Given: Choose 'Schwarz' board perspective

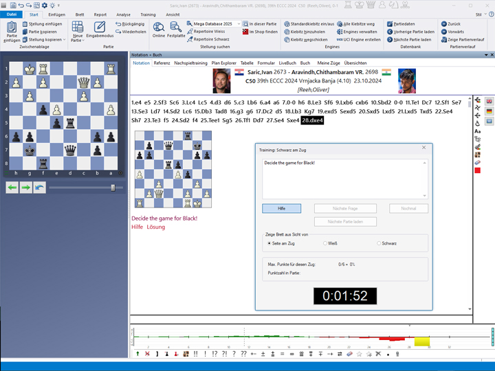Looking at the screenshot, I should pos(379,243).
